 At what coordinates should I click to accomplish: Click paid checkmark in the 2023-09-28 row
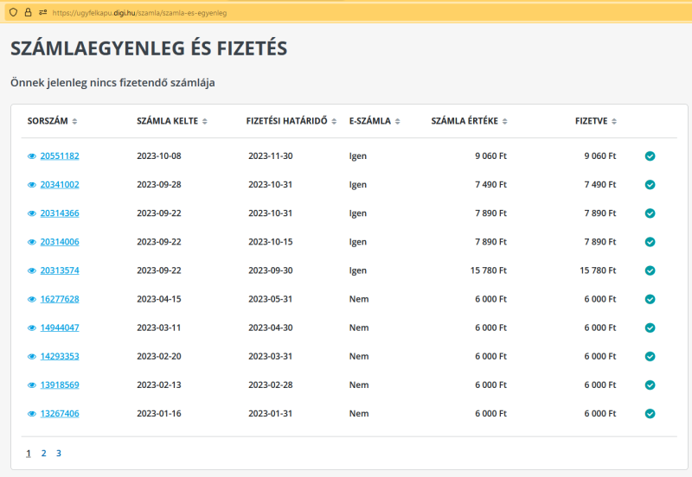point(650,185)
